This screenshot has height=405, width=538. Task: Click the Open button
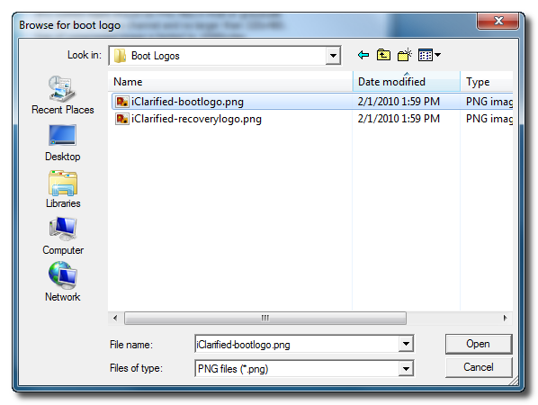coord(479,344)
